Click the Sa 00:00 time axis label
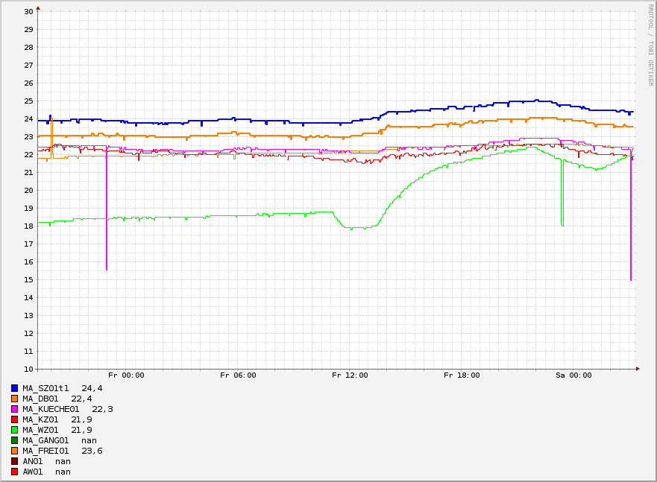This screenshot has height=482, width=657. 573,375
